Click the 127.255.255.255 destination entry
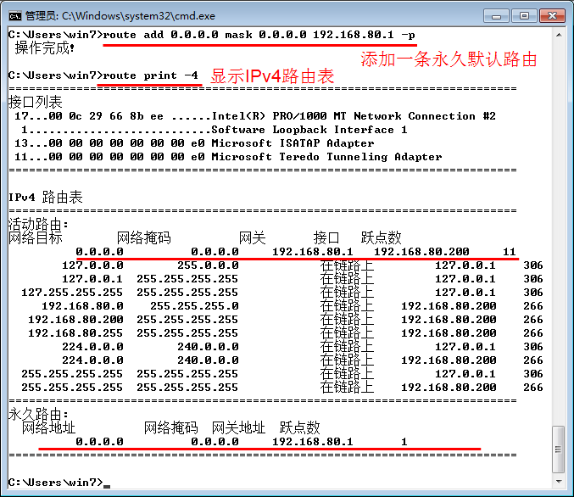The height and width of the screenshot is (497, 574). click(x=72, y=293)
